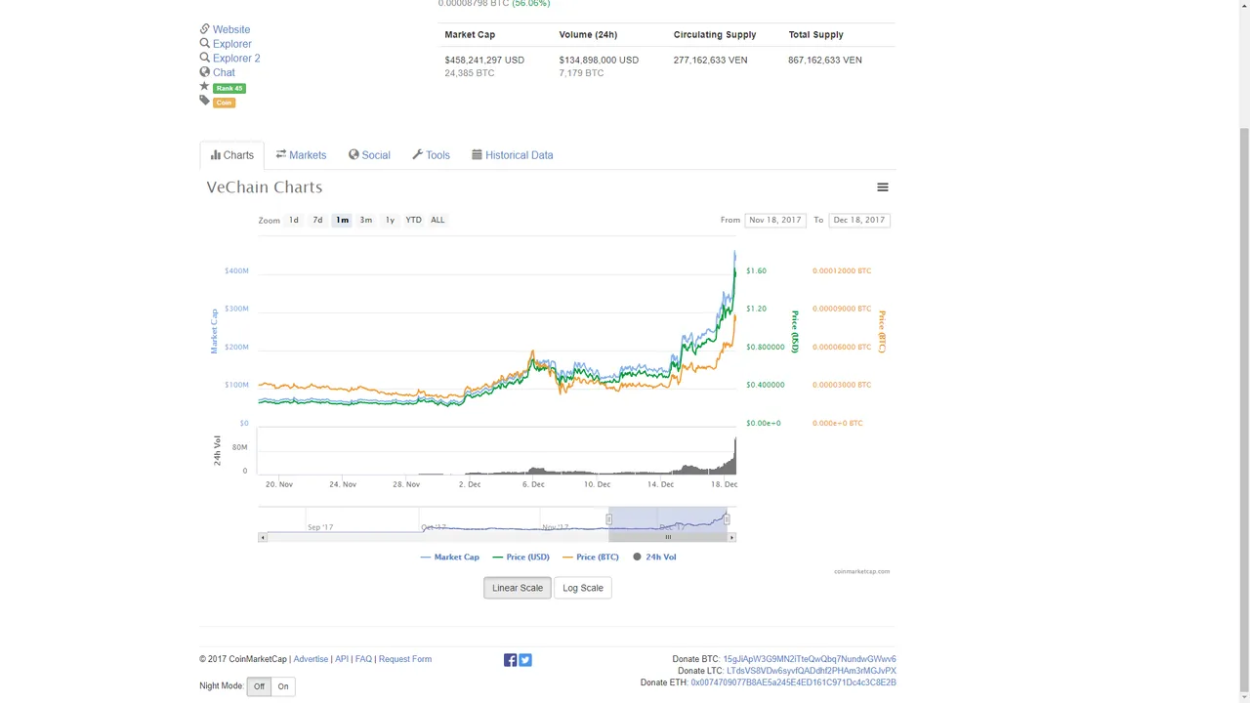Open the chart hamburger menu icon
The width and height of the screenshot is (1250, 703).
coord(882,187)
